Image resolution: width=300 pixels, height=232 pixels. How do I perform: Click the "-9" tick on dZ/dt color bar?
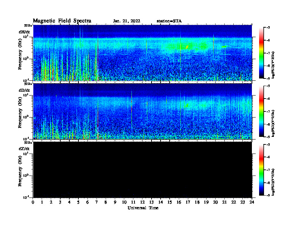coord(268,195)
